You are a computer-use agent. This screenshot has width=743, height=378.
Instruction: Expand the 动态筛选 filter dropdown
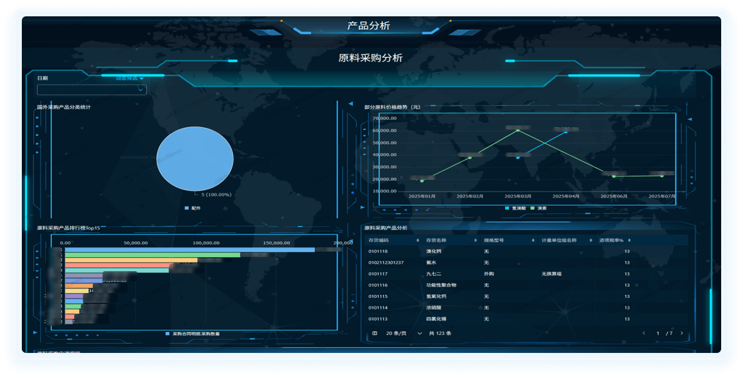(x=130, y=78)
